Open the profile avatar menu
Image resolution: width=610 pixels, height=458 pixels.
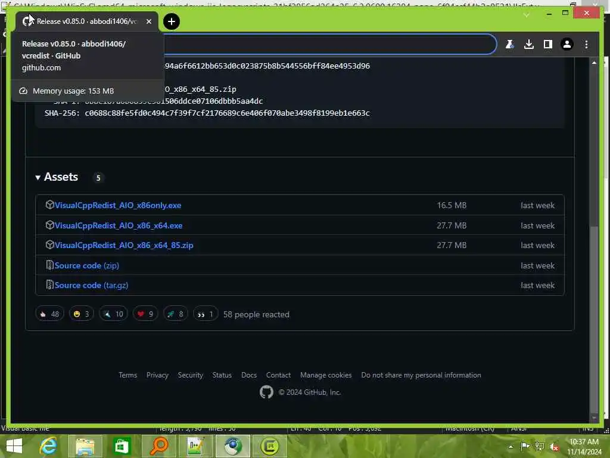click(567, 44)
